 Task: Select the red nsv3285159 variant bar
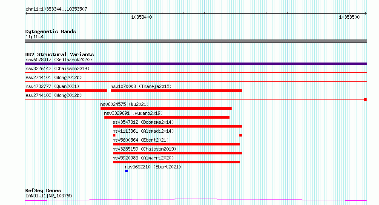pos(177,153)
